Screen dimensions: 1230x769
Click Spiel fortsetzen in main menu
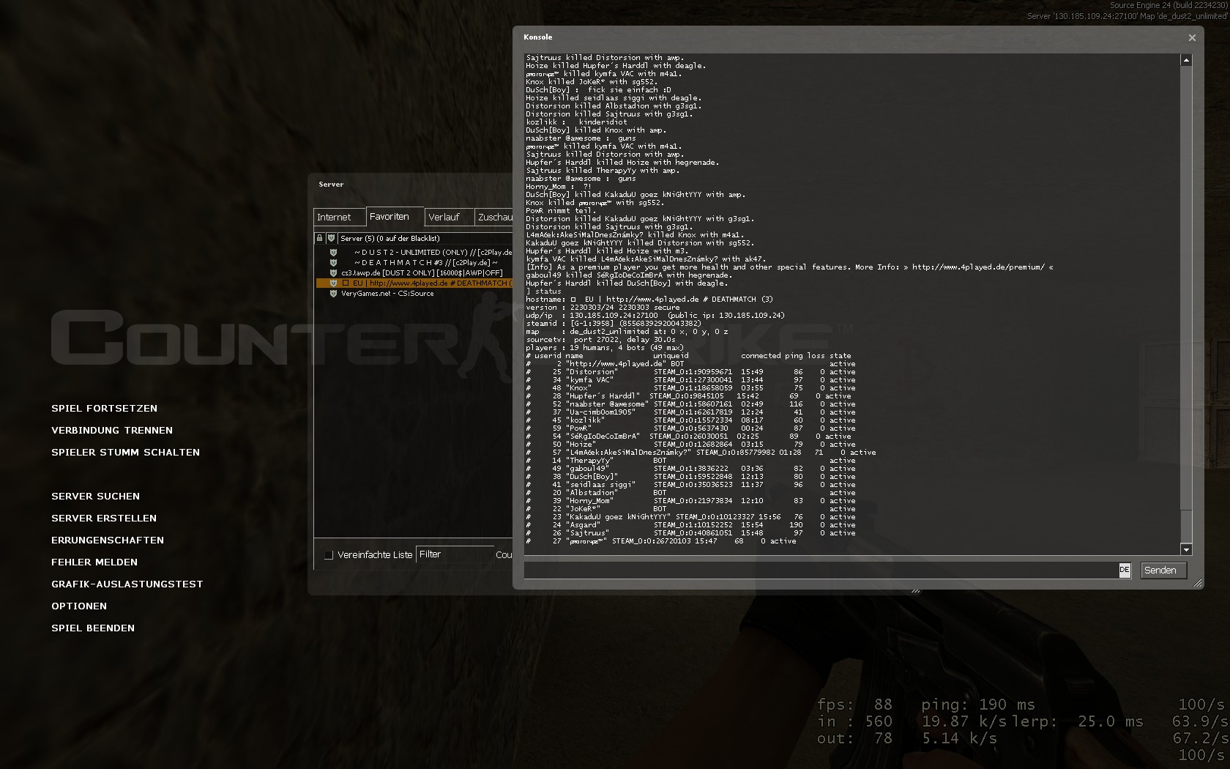click(104, 408)
